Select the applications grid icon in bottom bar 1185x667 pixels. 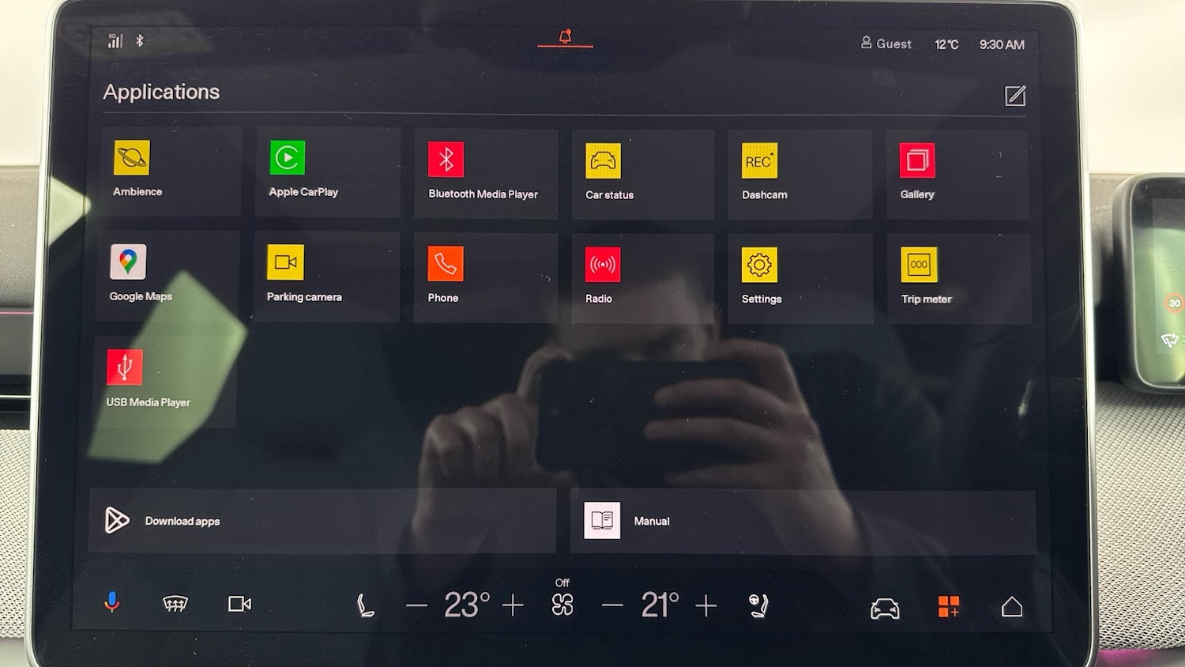click(x=948, y=607)
